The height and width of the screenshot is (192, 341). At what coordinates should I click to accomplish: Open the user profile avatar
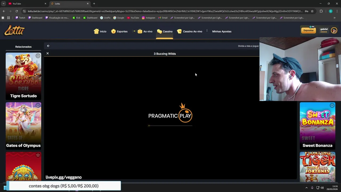click(x=334, y=30)
